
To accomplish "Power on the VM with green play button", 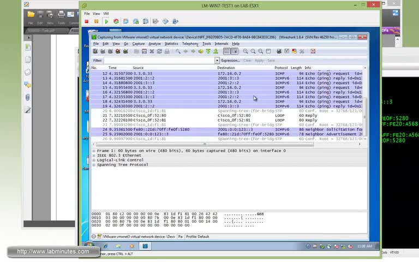I will tap(106, 21).
